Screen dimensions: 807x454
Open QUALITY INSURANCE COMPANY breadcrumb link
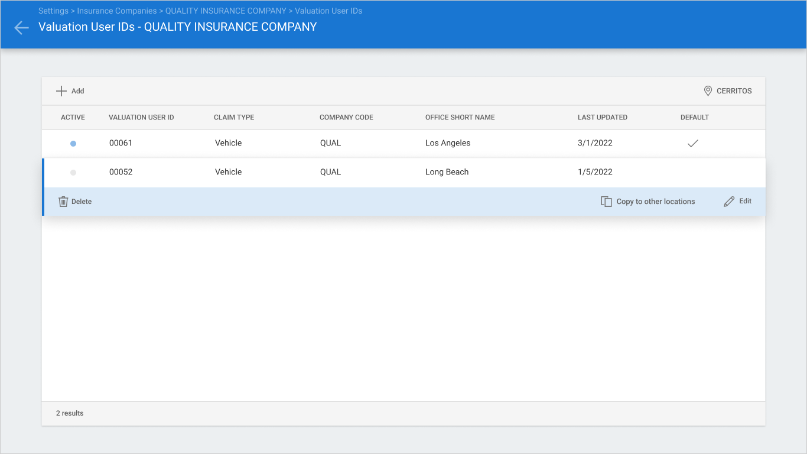click(x=226, y=11)
